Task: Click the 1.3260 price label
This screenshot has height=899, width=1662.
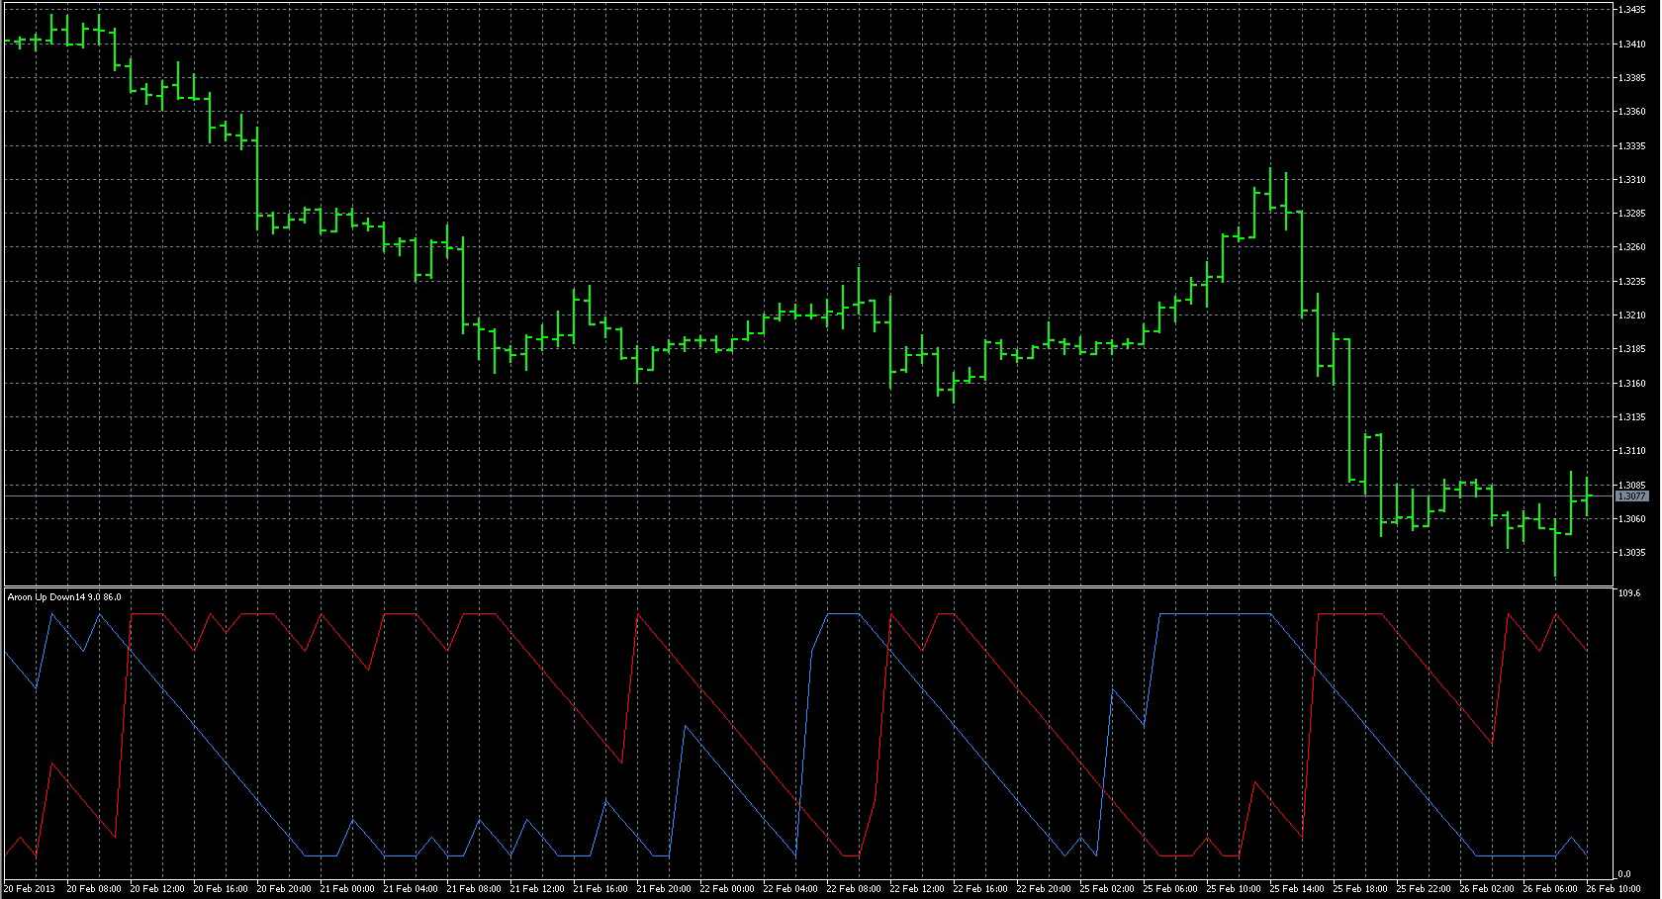Action: (1632, 247)
